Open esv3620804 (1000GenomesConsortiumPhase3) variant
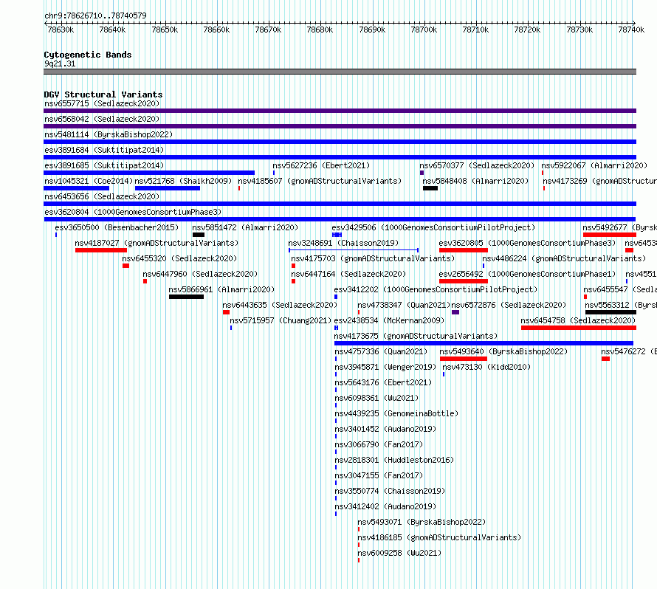This screenshot has height=589, width=657. 133,212
